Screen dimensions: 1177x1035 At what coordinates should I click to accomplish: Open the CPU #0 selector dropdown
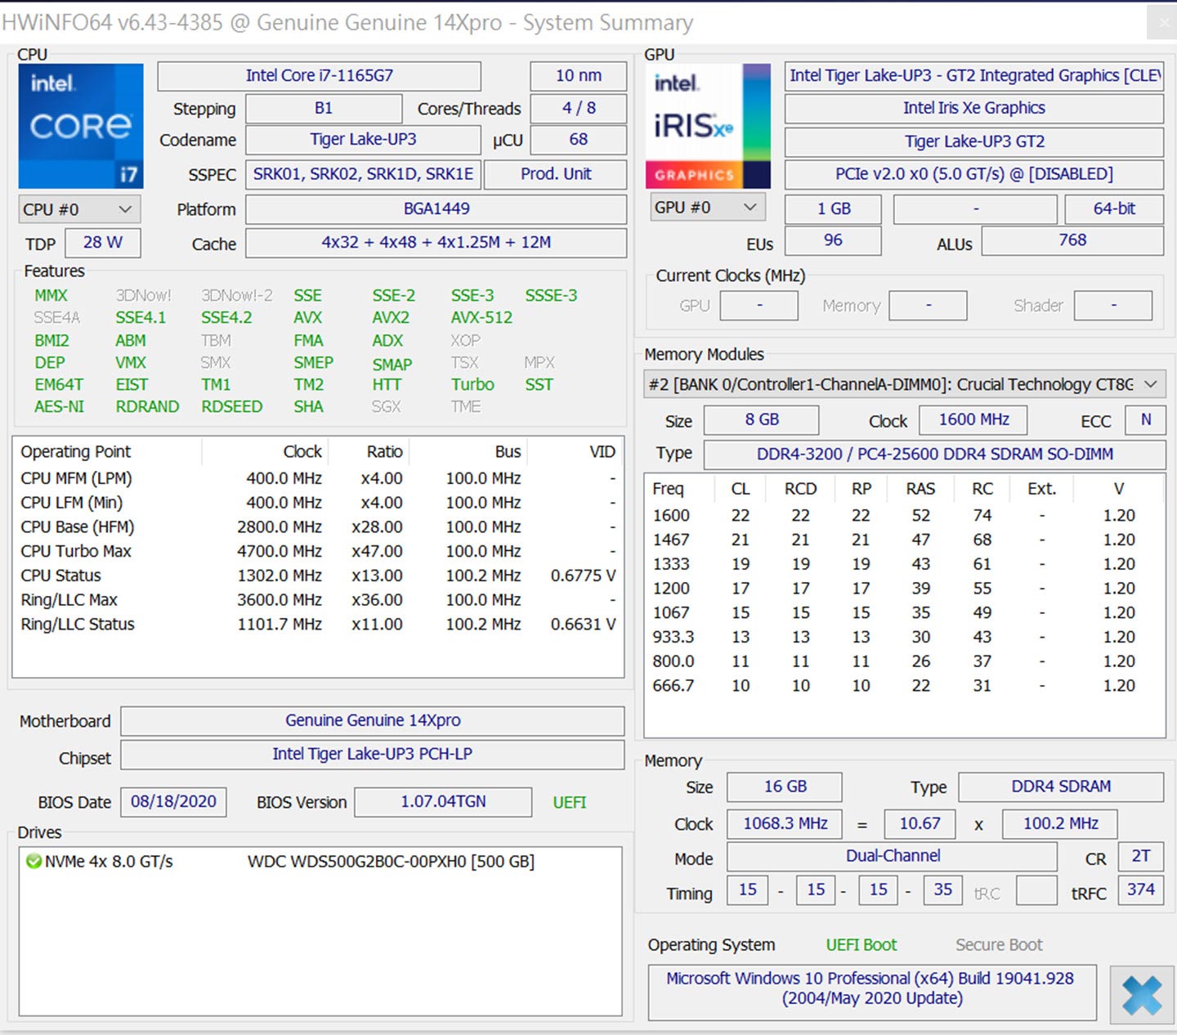(x=79, y=209)
